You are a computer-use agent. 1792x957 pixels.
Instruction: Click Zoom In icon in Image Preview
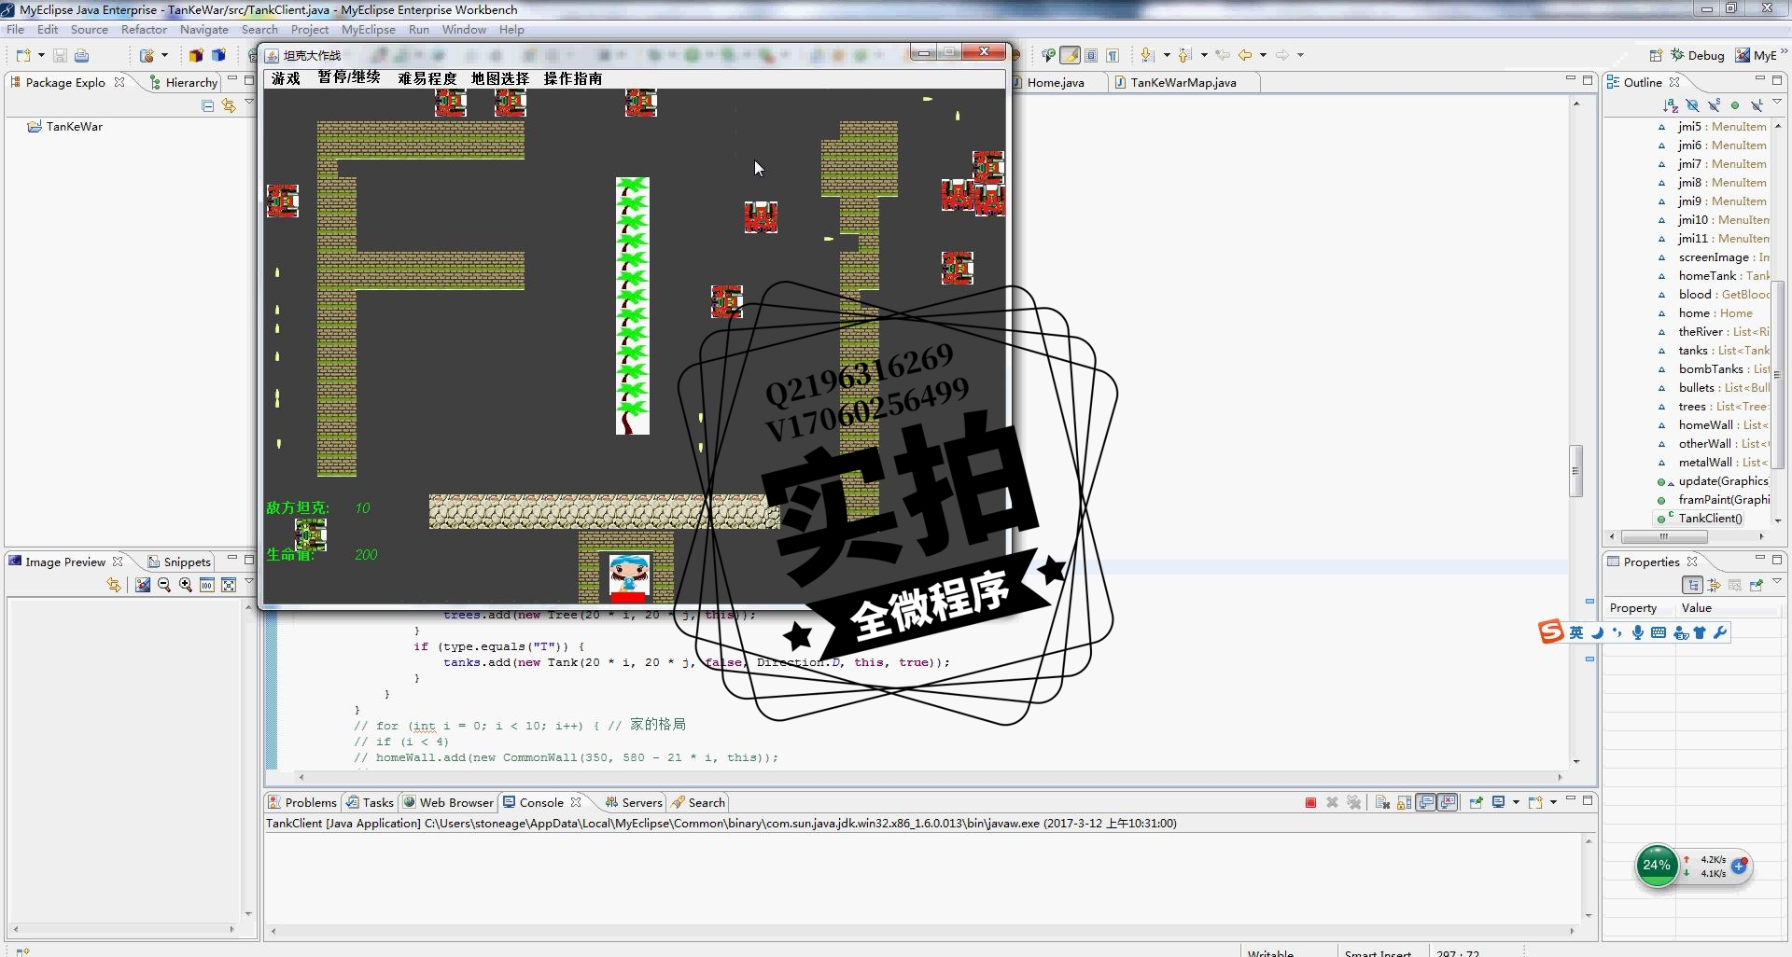pyautogui.click(x=186, y=586)
